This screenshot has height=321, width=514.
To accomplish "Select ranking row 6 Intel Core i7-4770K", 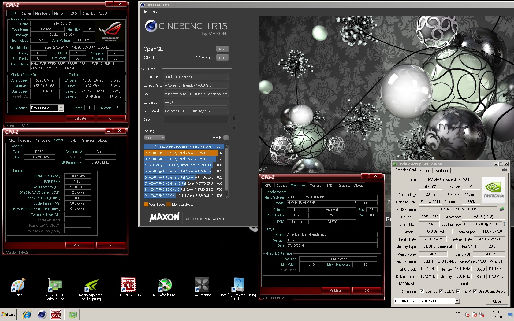I will (184, 177).
